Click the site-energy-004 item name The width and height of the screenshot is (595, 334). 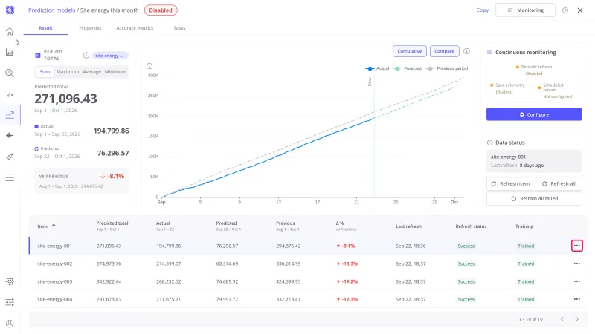point(54,299)
